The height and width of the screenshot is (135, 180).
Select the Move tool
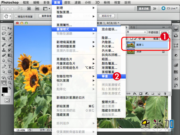pos(10,28)
